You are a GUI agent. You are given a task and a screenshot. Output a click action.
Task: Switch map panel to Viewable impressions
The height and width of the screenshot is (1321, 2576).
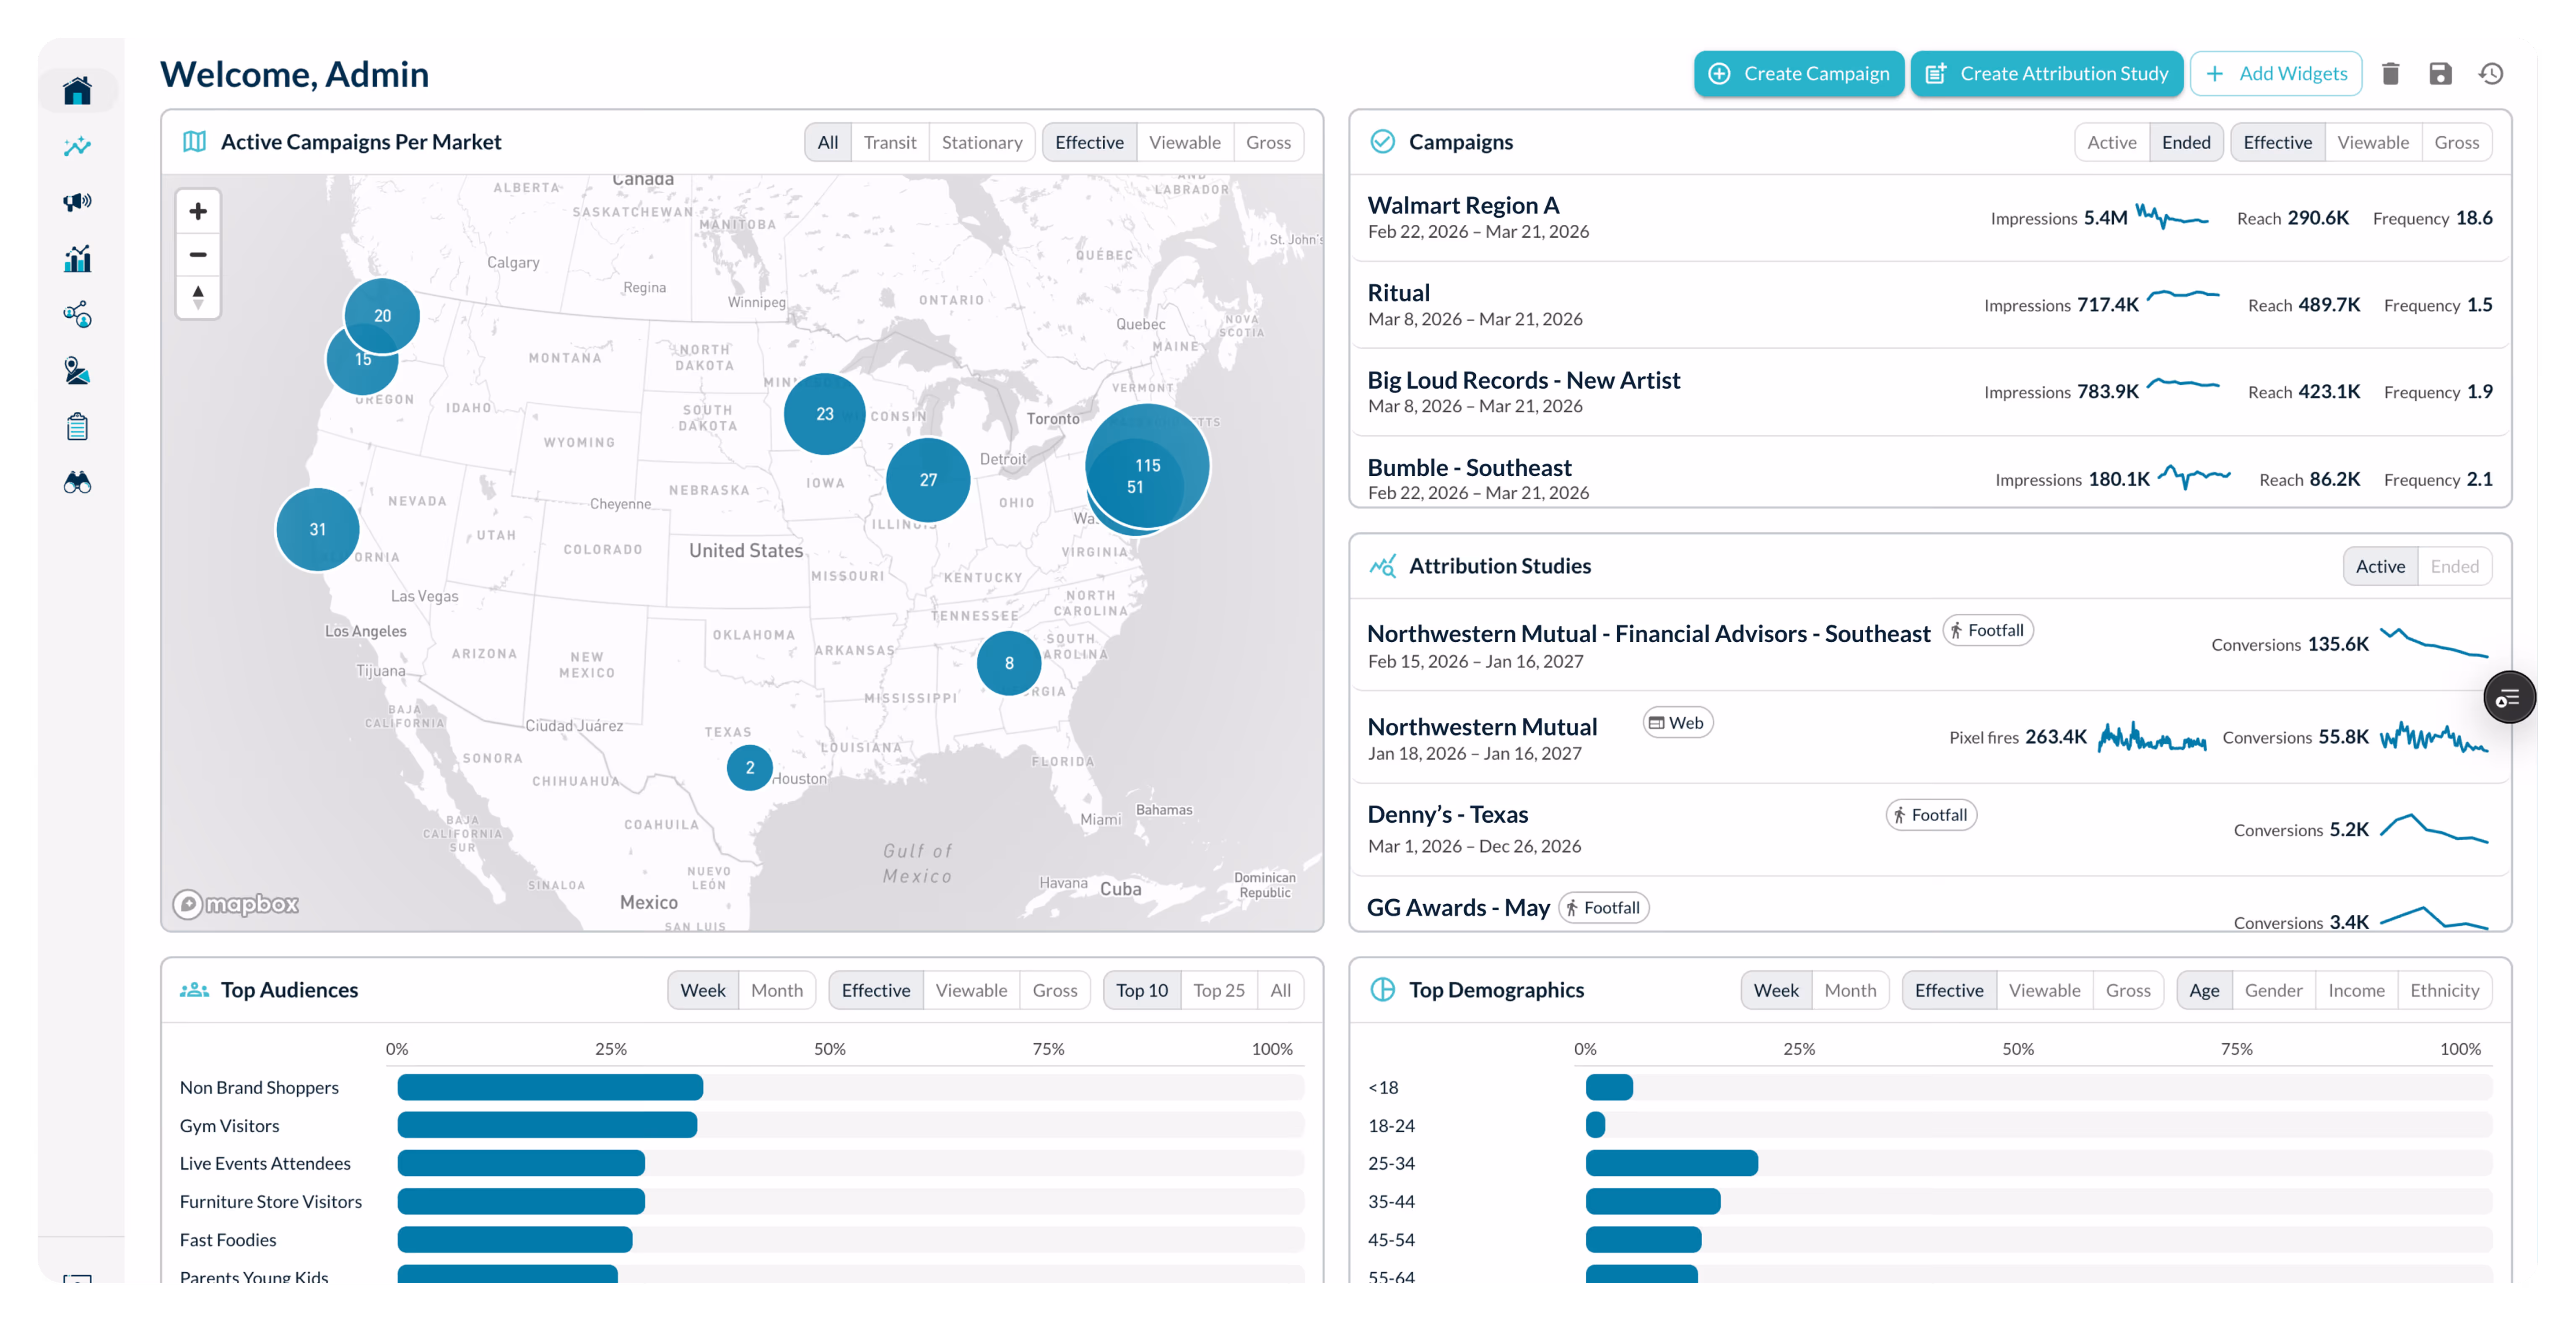tap(1184, 142)
